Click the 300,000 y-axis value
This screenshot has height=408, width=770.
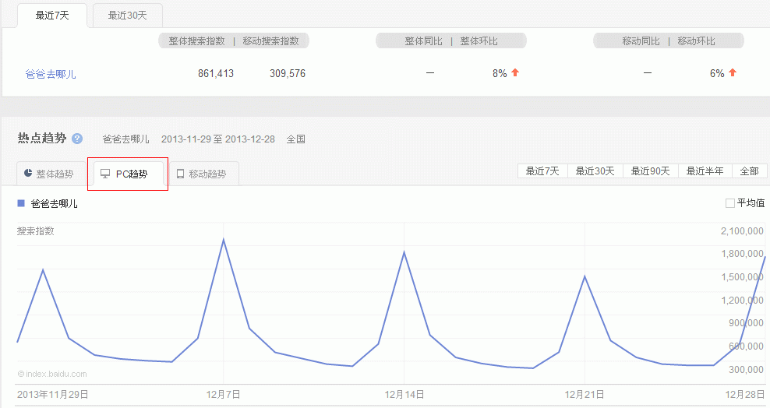click(x=745, y=369)
